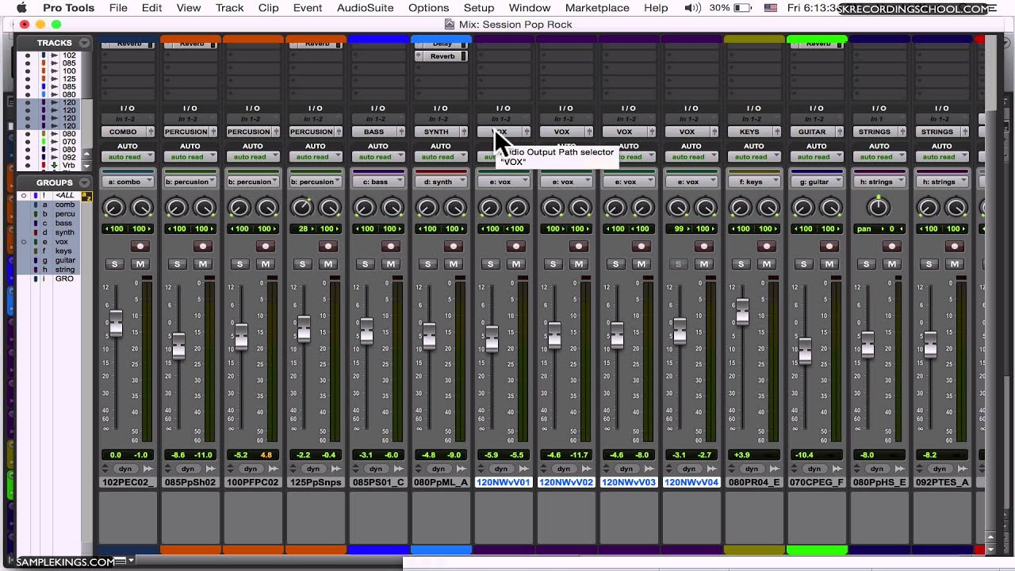Solo the 102PEC02_ track
This screenshot has height=571, width=1015.
click(115, 264)
